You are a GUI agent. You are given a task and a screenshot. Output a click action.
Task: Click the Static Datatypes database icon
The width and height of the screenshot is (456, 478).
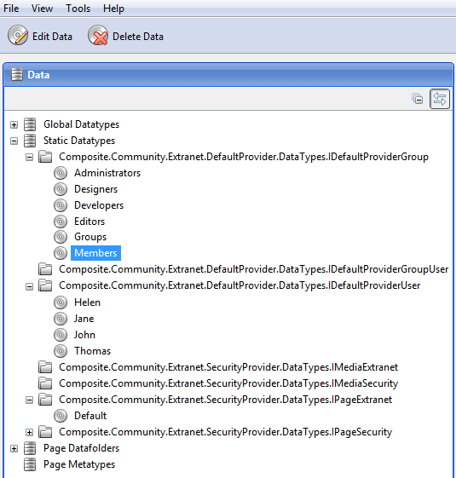pos(30,141)
